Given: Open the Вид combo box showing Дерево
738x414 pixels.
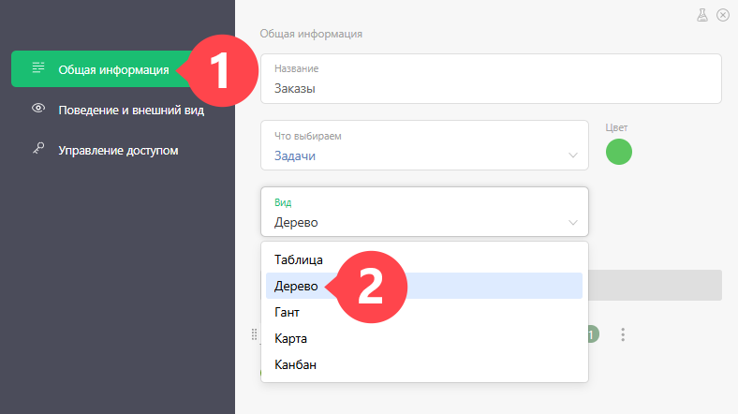Looking at the screenshot, I should pos(424,212).
